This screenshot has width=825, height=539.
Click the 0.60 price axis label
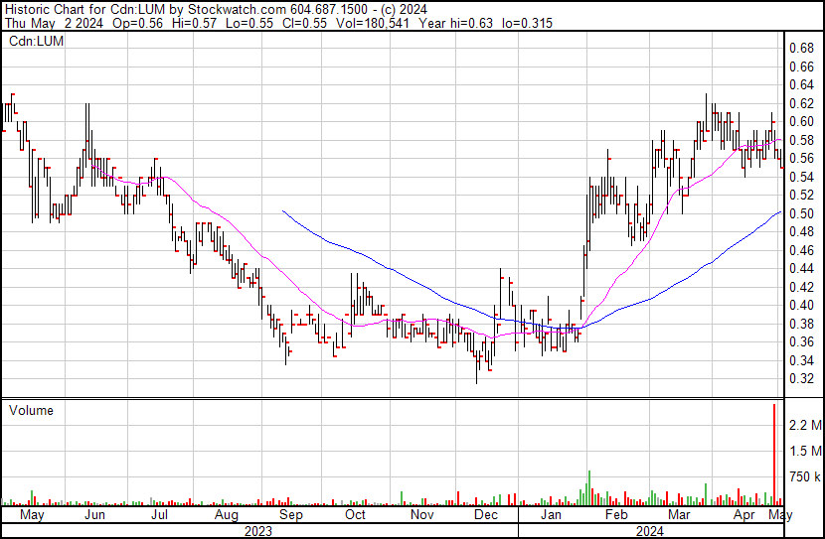click(x=801, y=122)
